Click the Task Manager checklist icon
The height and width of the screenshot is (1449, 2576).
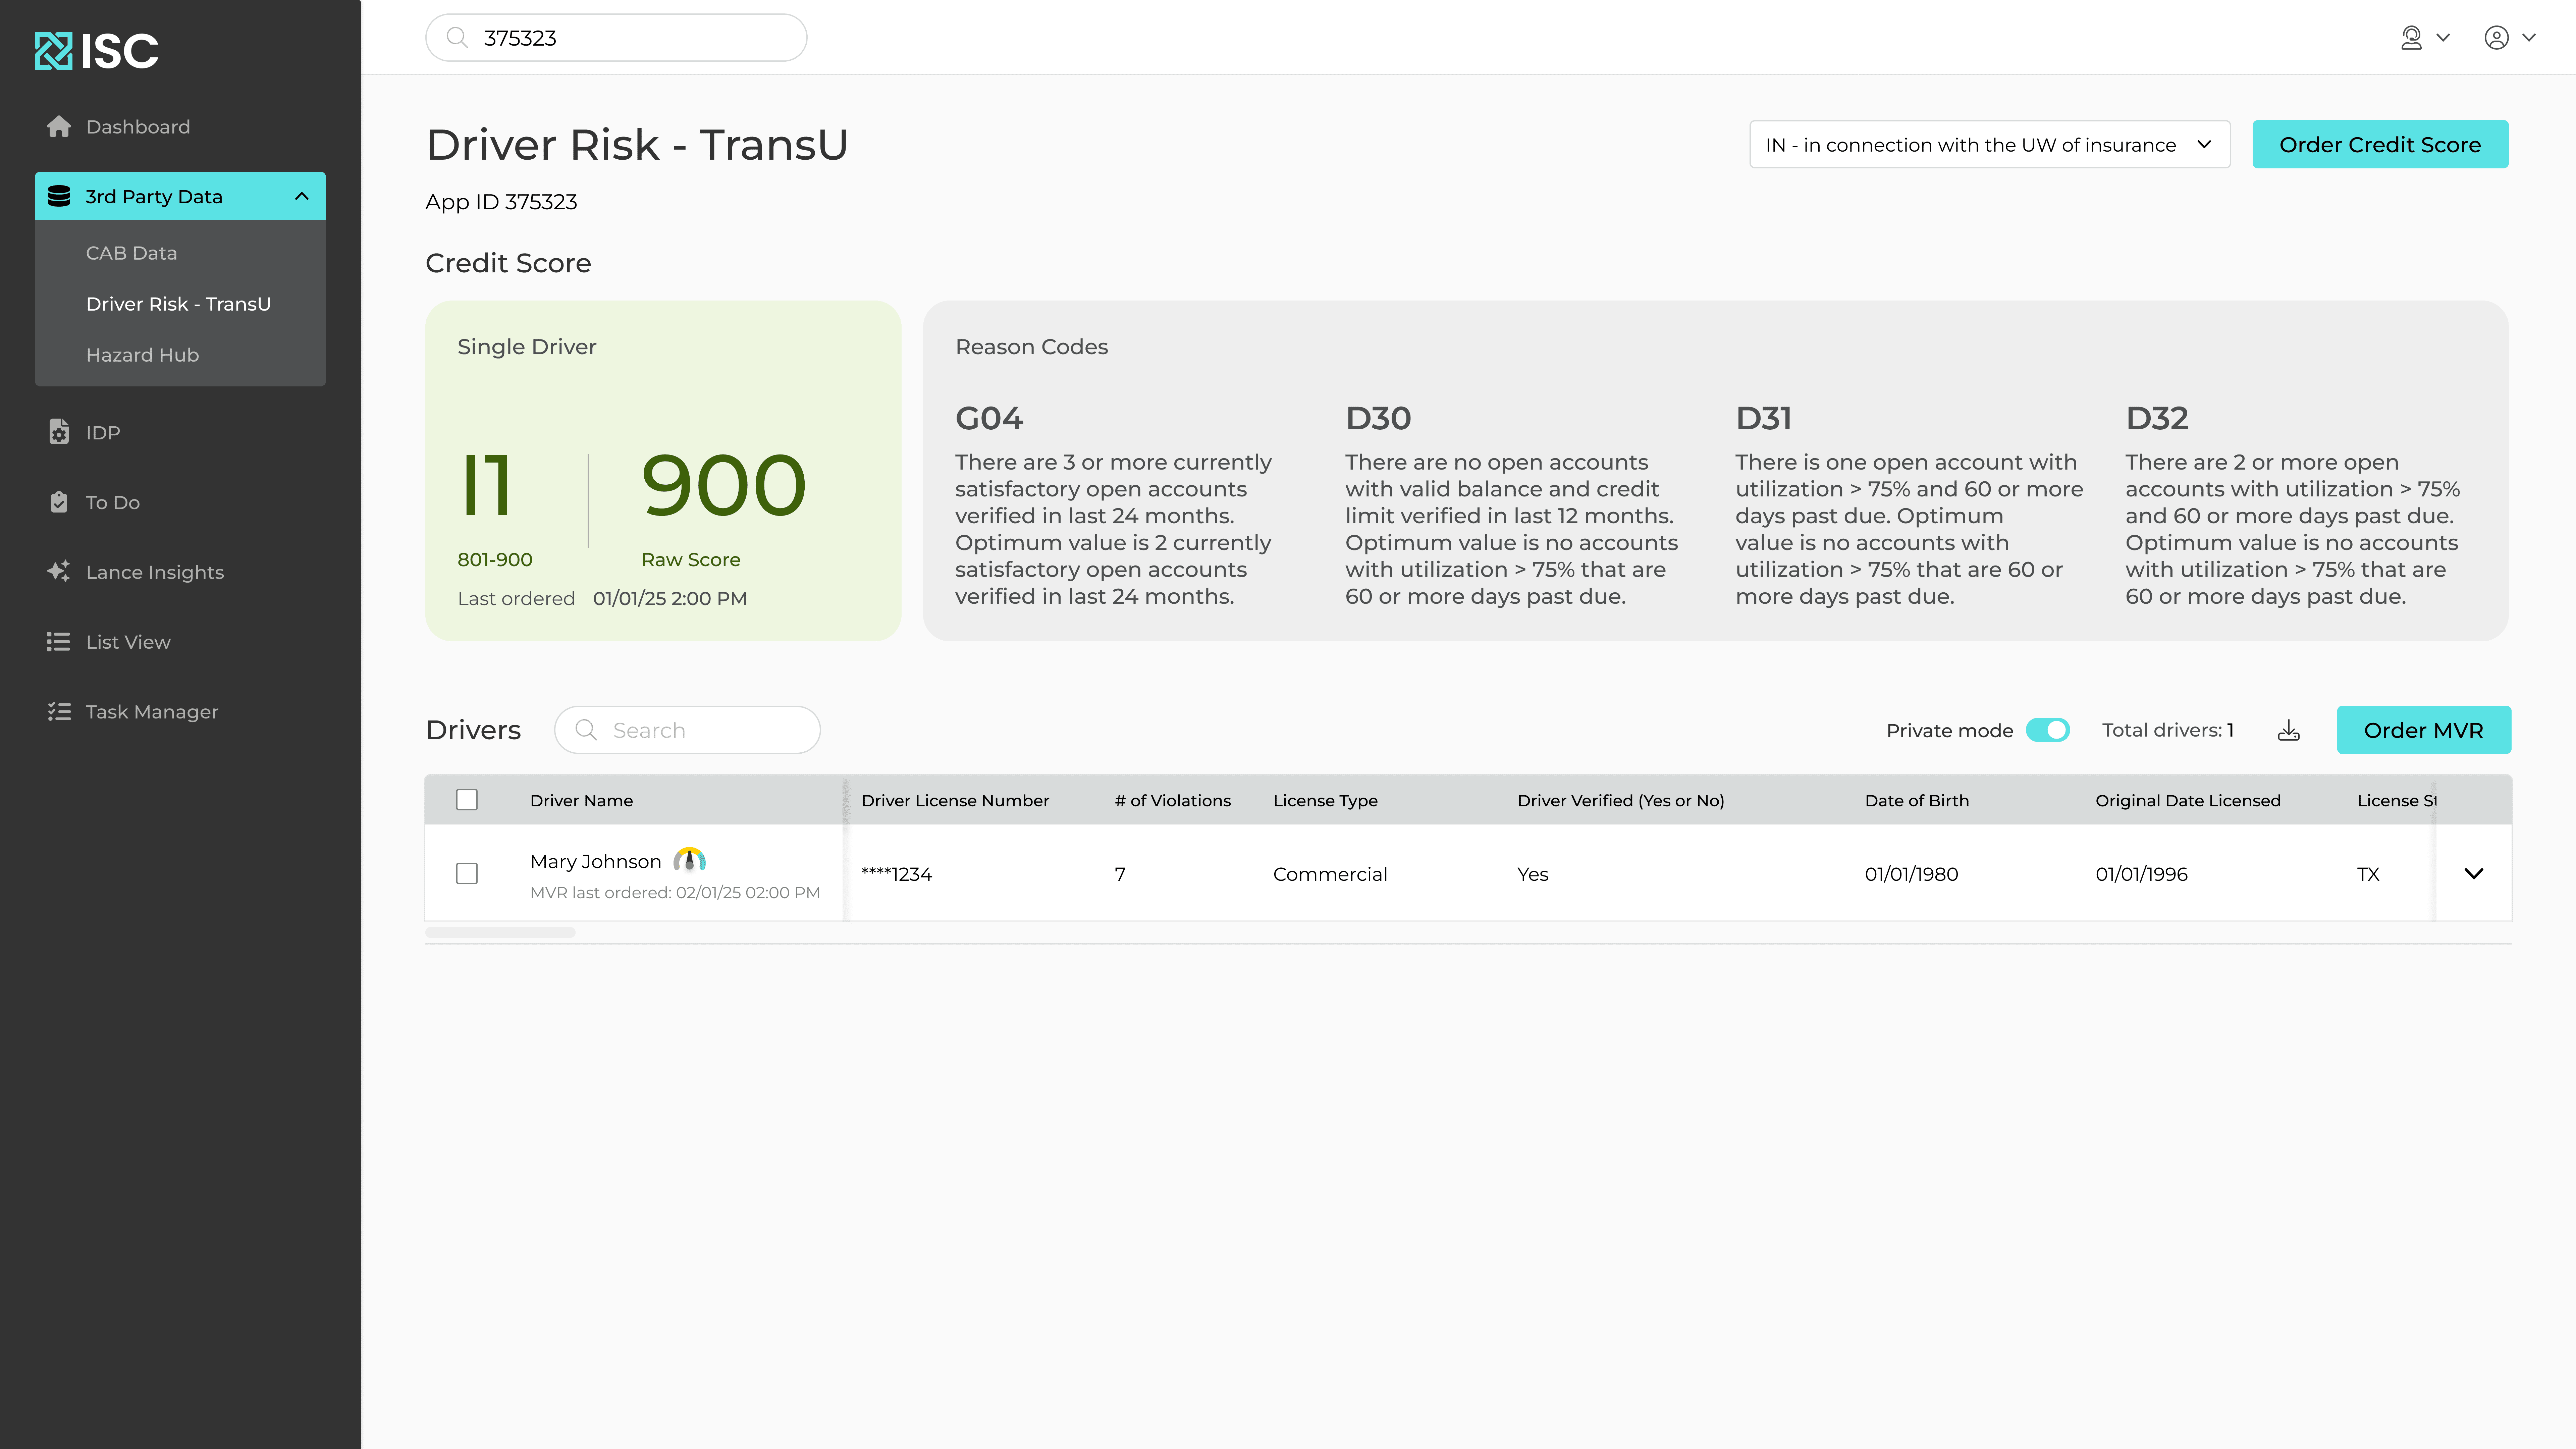coord(59,712)
